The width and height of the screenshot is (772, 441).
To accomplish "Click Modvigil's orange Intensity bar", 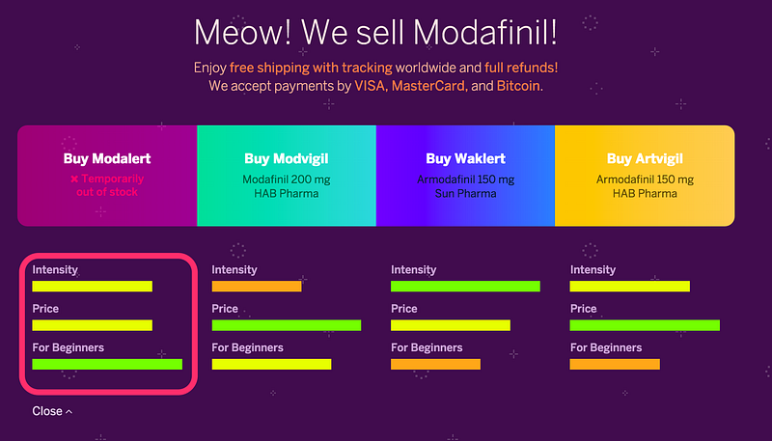I will (257, 286).
